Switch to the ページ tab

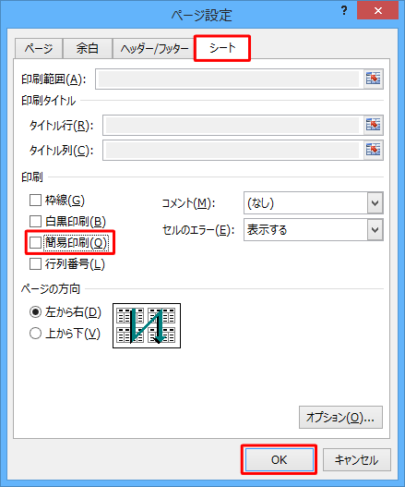[x=39, y=48]
